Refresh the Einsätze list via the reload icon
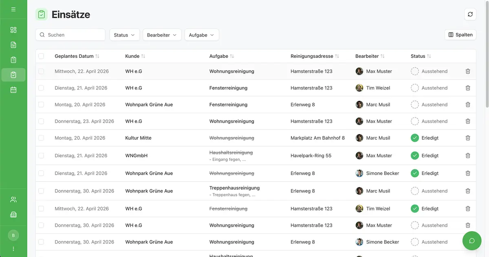The image size is (489, 257). coord(470,14)
